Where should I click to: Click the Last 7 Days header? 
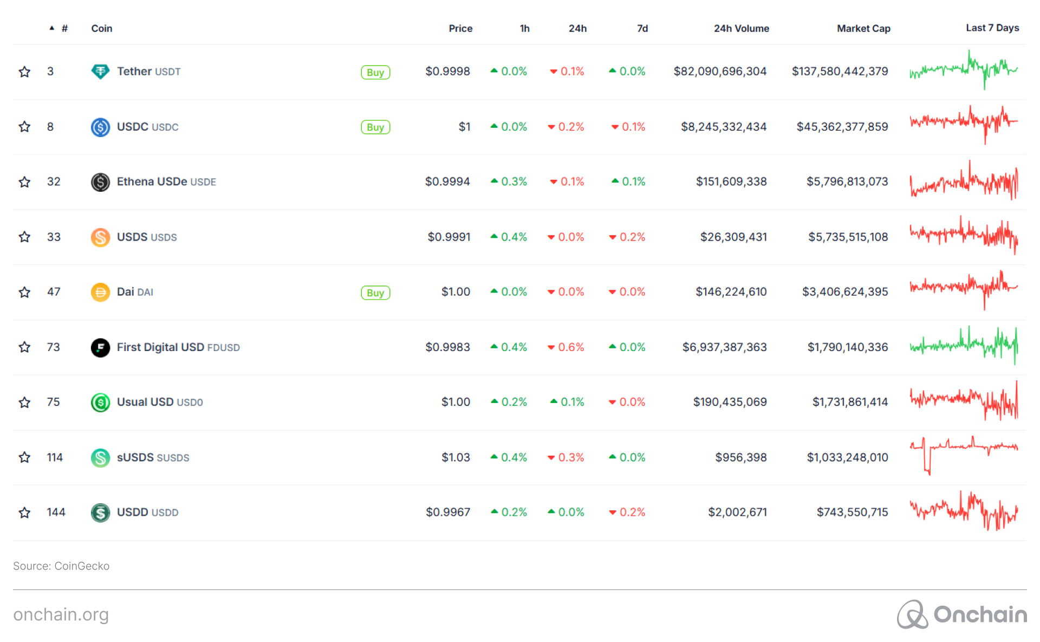tap(992, 28)
